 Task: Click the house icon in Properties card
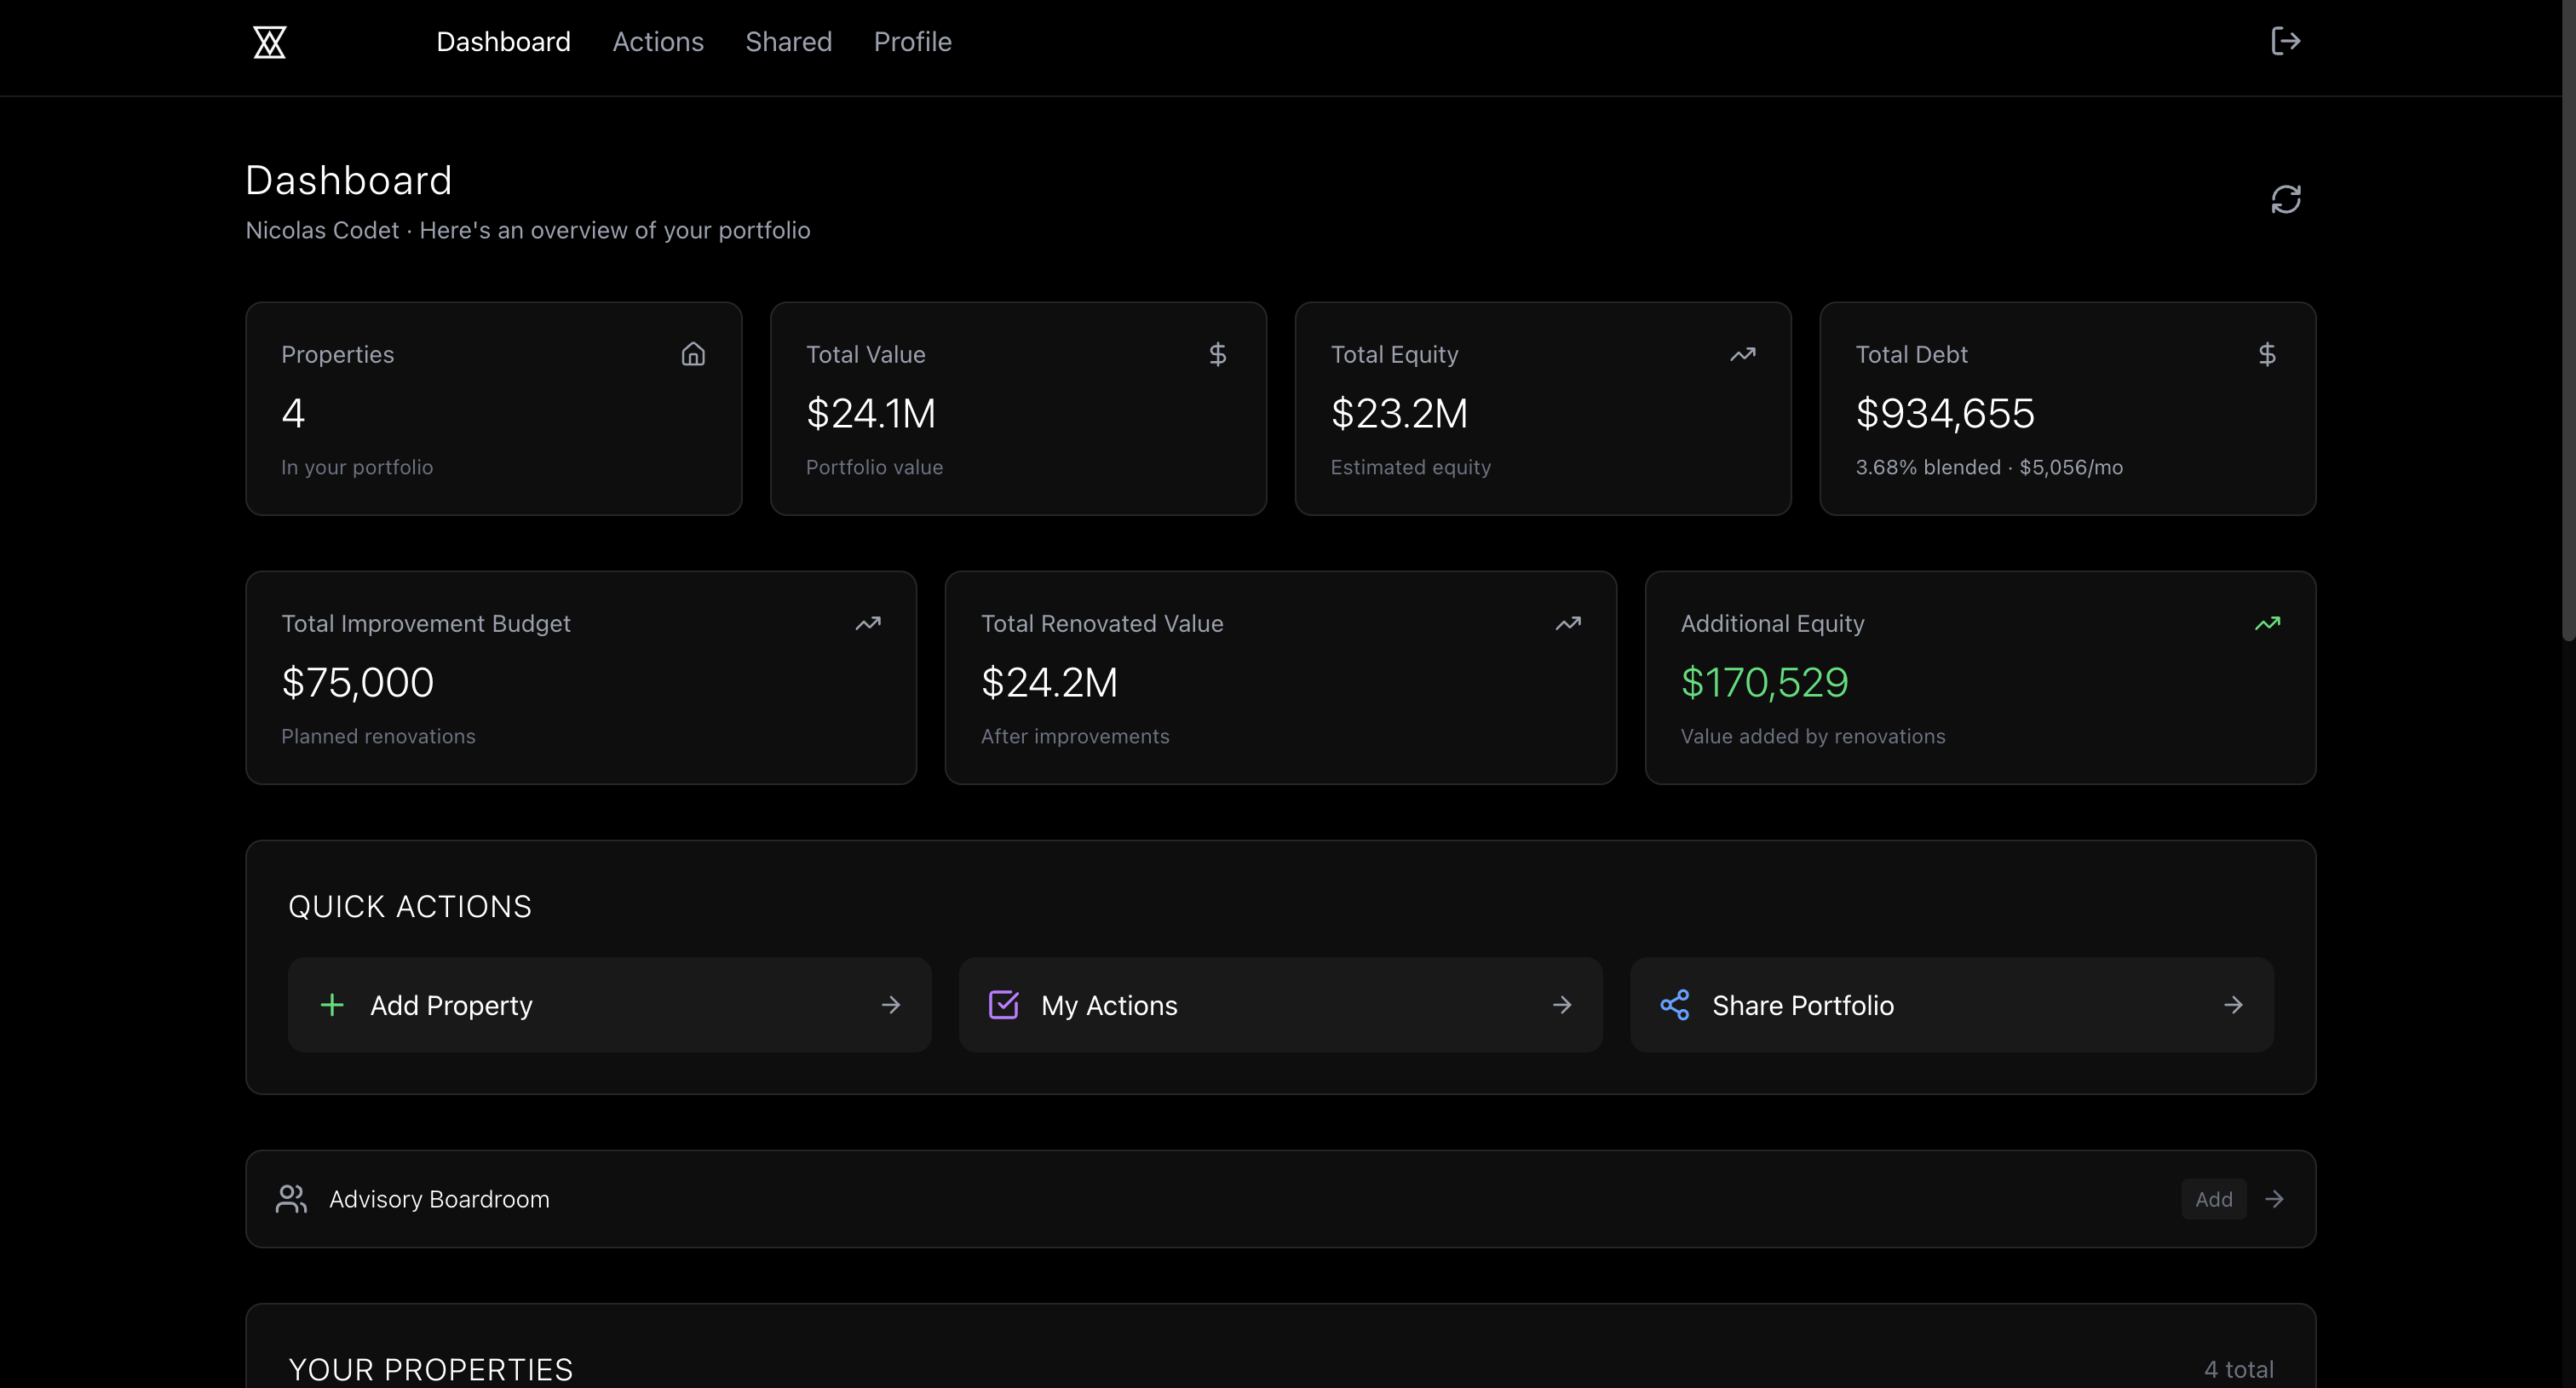coord(693,353)
